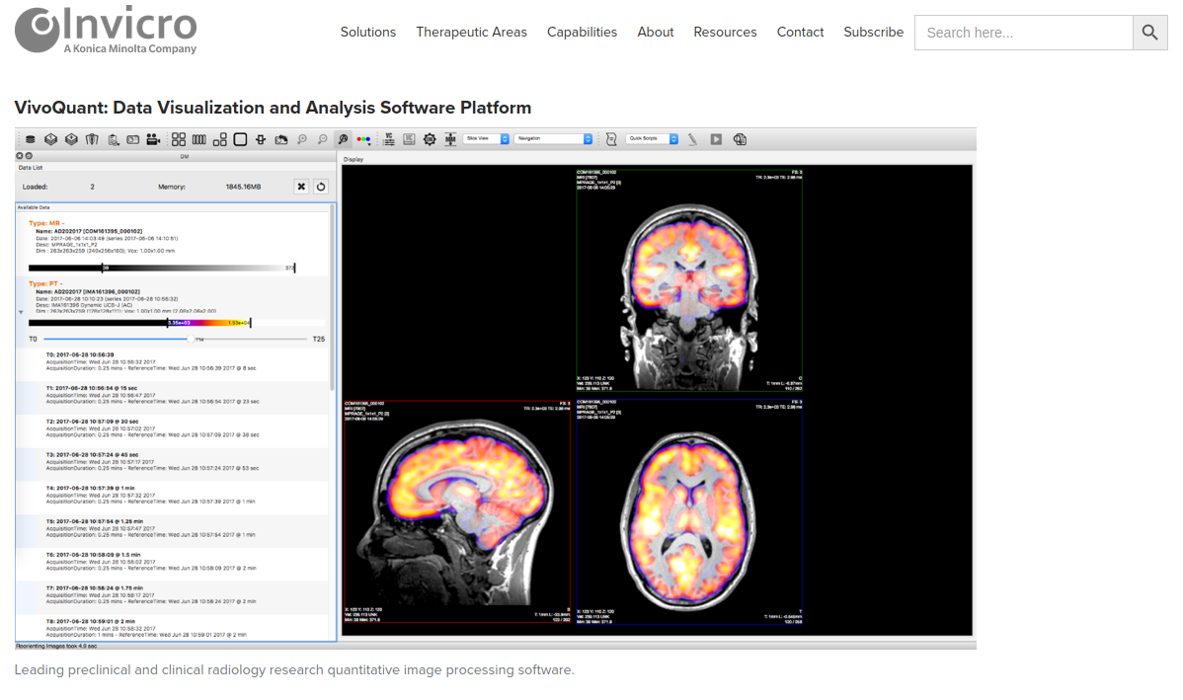
Task: Select frame T2 @ 30 sec
Action: (x=174, y=428)
